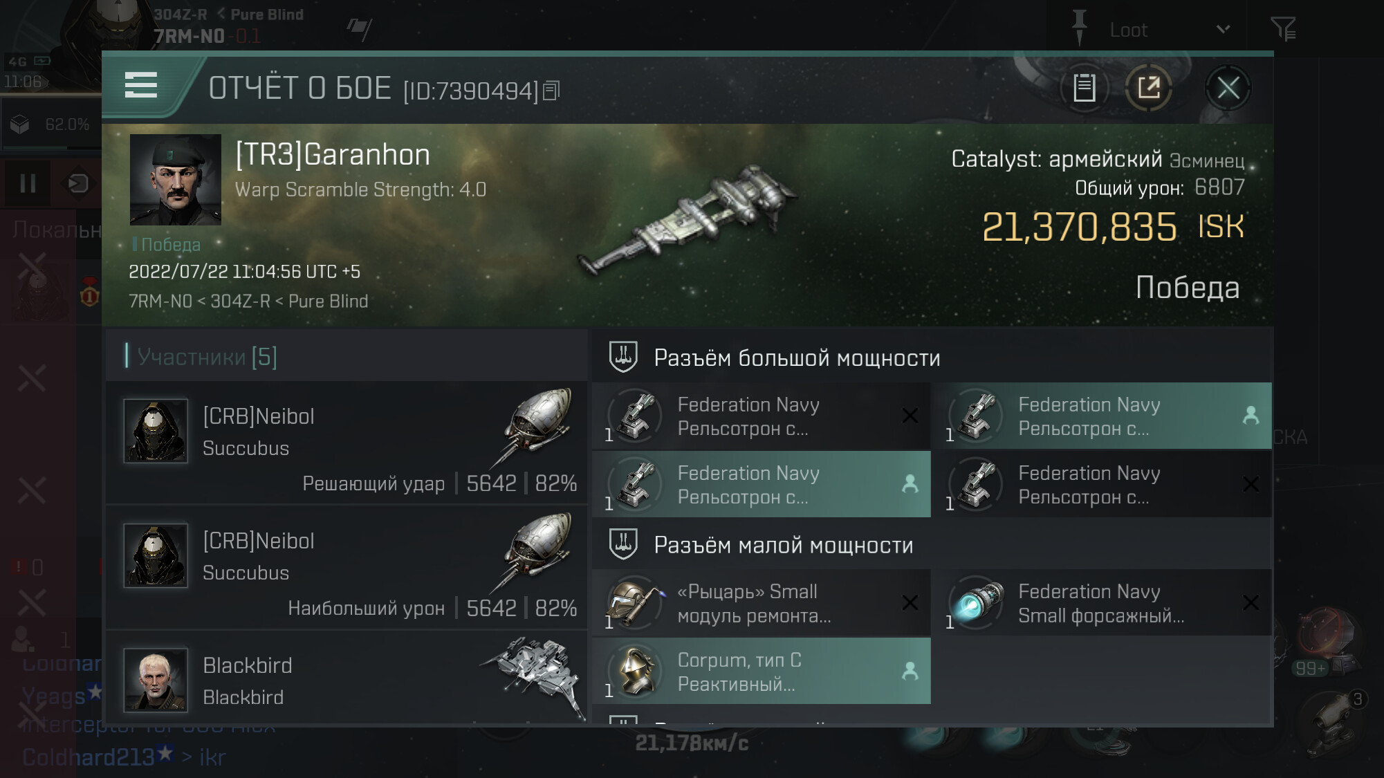Click the Catalyst ship image
This screenshot has width=1384, height=778.
(x=688, y=221)
